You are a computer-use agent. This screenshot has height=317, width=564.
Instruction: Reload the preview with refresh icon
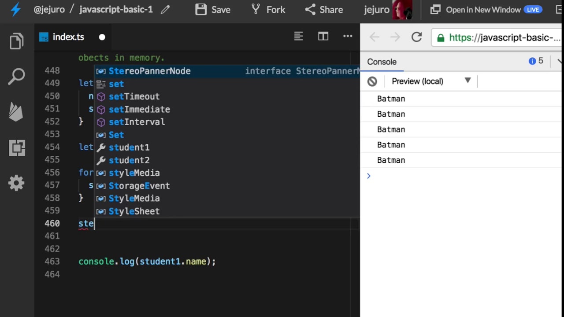click(417, 37)
